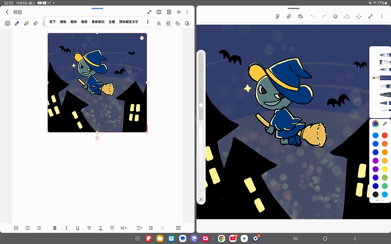The image size is (391, 244).
Task: Open the yellow My Files app in taskbar
Action: [160, 239]
